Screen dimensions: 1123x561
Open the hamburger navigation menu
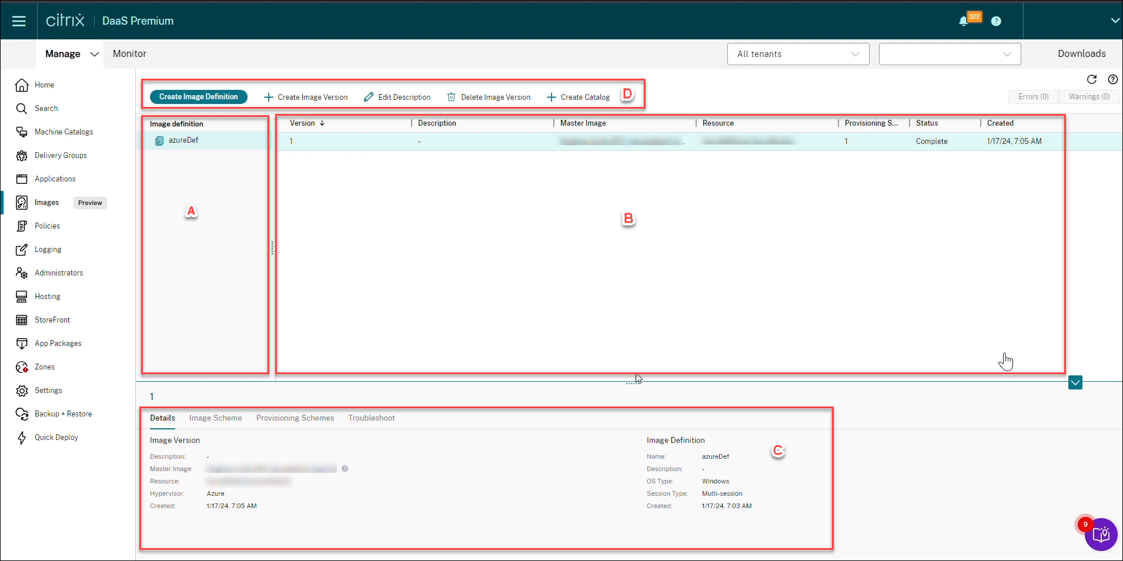(x=19, y=20)
